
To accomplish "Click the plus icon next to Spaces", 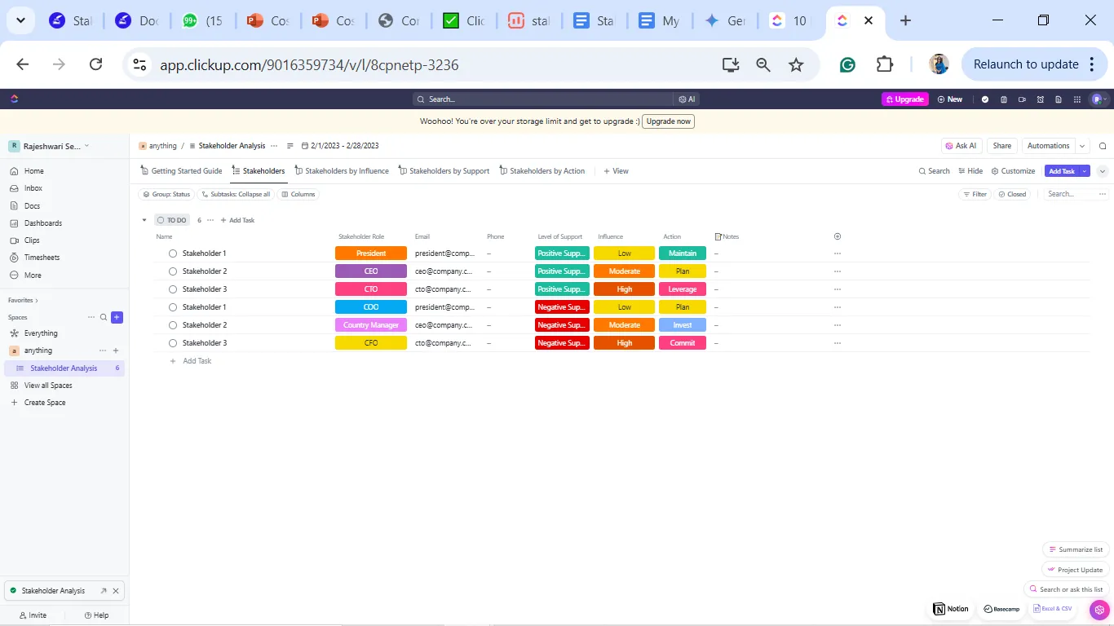I will click(x=117, y=317).
